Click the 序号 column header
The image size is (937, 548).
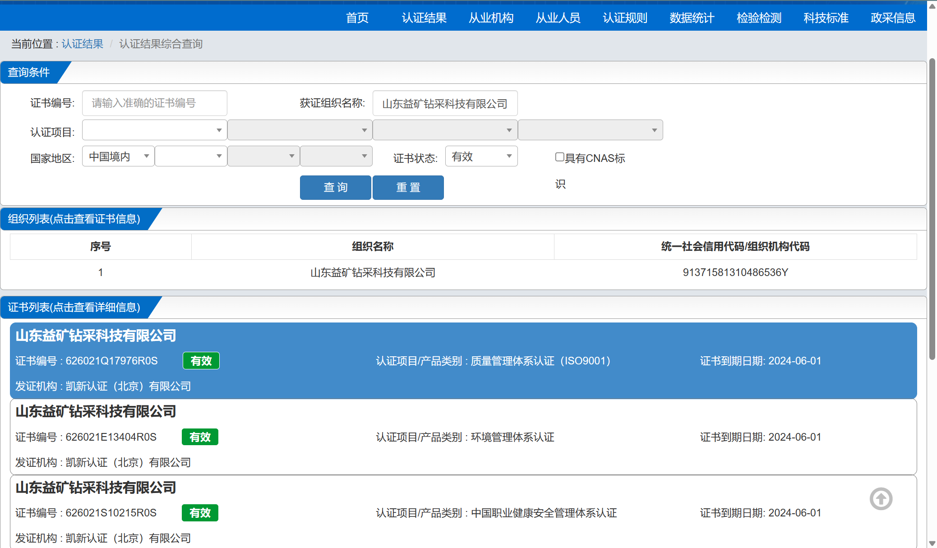101,247
